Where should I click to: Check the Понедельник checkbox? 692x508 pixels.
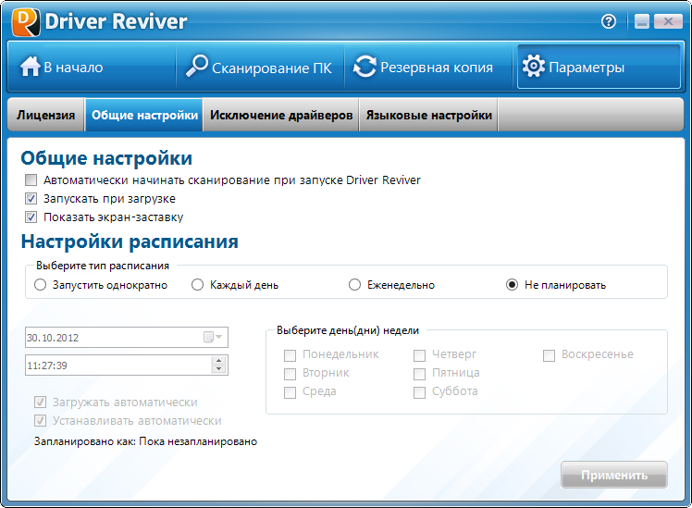click(290, 355)
